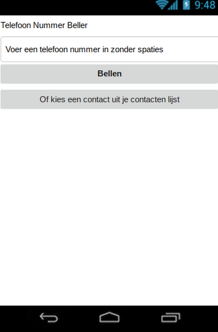
Task: Tap the charging battery icon
Action: coord(187,5)
